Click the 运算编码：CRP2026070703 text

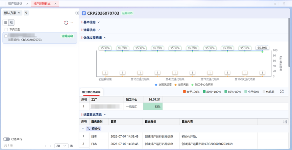click(25, 40)
